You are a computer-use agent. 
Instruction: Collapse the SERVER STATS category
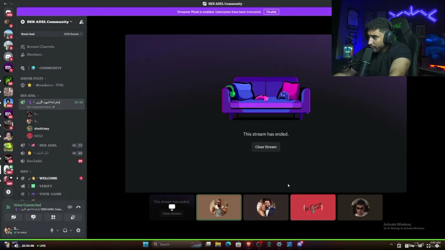(33, 78)
